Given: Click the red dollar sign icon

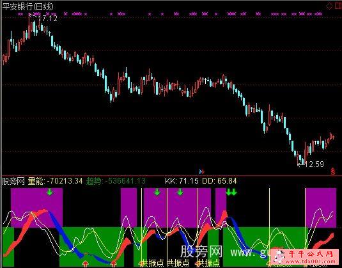Looking at the screenshot, I should point(333,171).
